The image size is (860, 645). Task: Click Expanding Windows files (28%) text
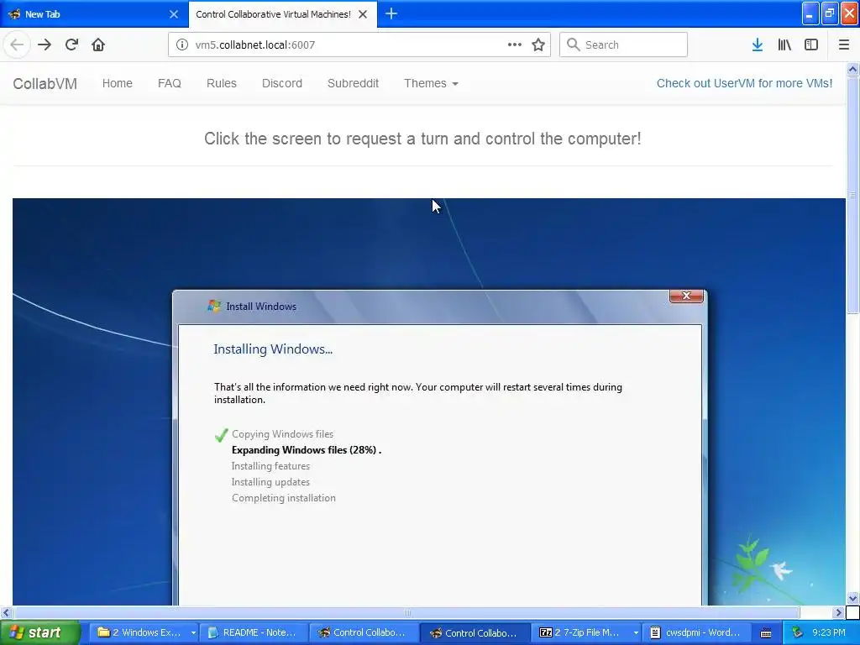(304, 450)
